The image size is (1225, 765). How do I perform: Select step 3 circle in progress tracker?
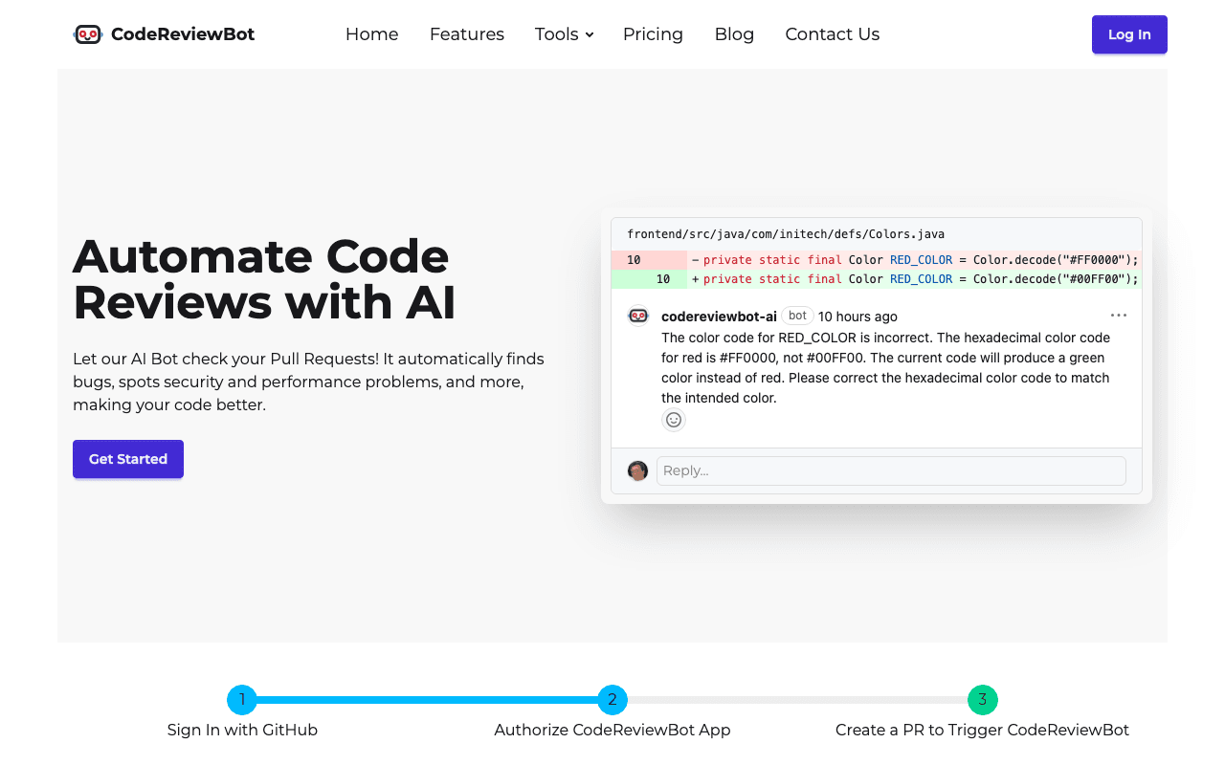pos(983,700)
